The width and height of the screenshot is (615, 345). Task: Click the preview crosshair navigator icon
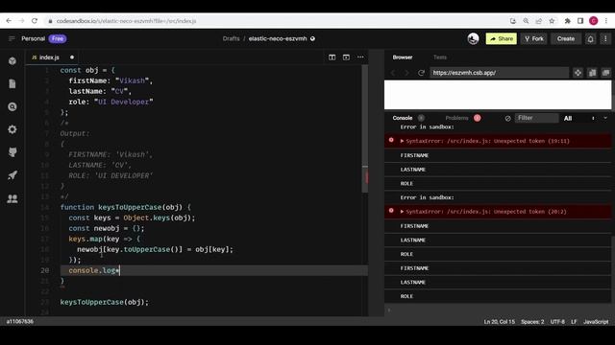click(x=578, y=73)
